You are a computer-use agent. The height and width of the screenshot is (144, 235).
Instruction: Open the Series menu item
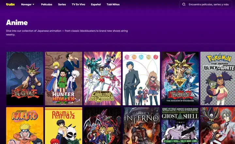[62, 4]
